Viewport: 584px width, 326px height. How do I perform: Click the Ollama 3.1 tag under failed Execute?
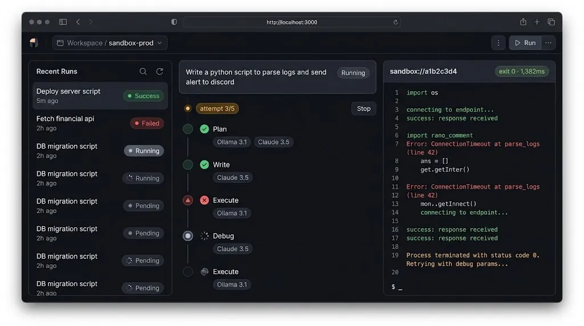(232, 213)
